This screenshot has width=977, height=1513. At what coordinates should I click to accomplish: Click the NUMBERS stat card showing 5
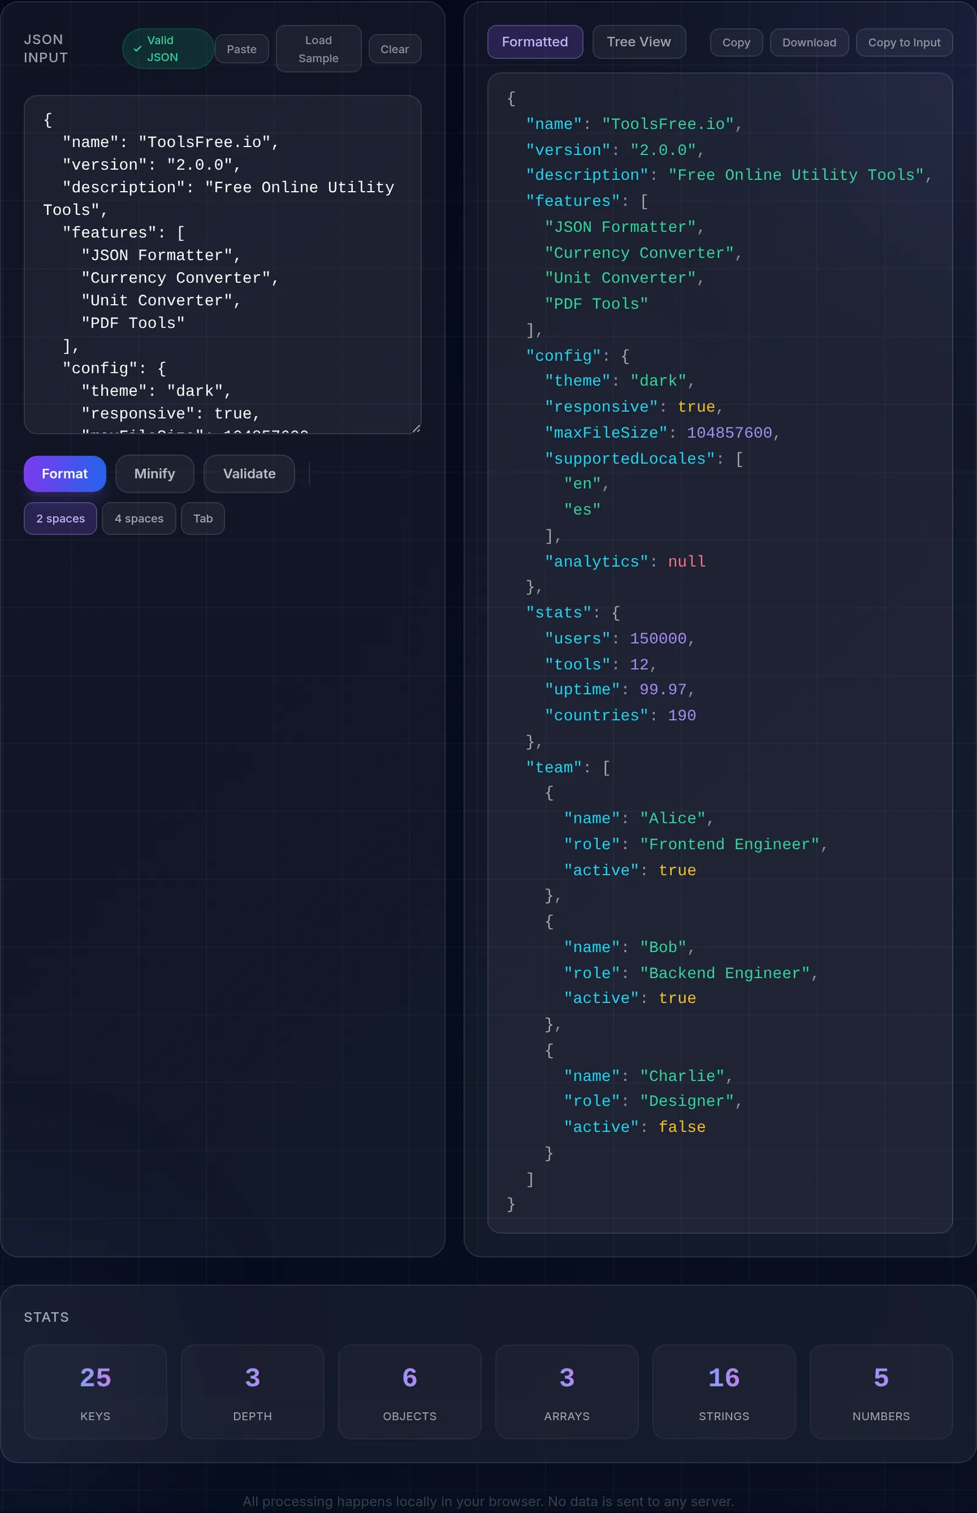point(881,1392)
